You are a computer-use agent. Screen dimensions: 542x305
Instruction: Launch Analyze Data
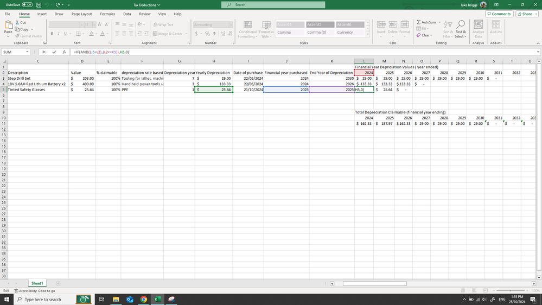tap(478, 29)
